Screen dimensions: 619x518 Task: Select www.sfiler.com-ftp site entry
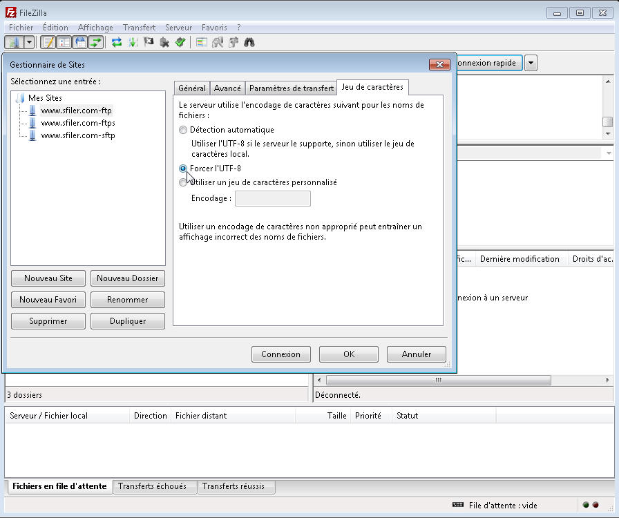pyautogui.click(x=77, y=111)
